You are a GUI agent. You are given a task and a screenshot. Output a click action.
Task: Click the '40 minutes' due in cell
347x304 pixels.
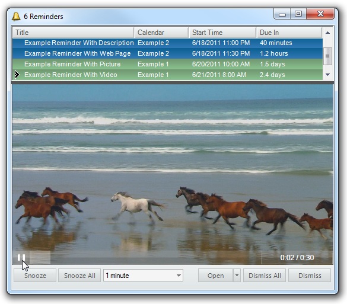276,43
